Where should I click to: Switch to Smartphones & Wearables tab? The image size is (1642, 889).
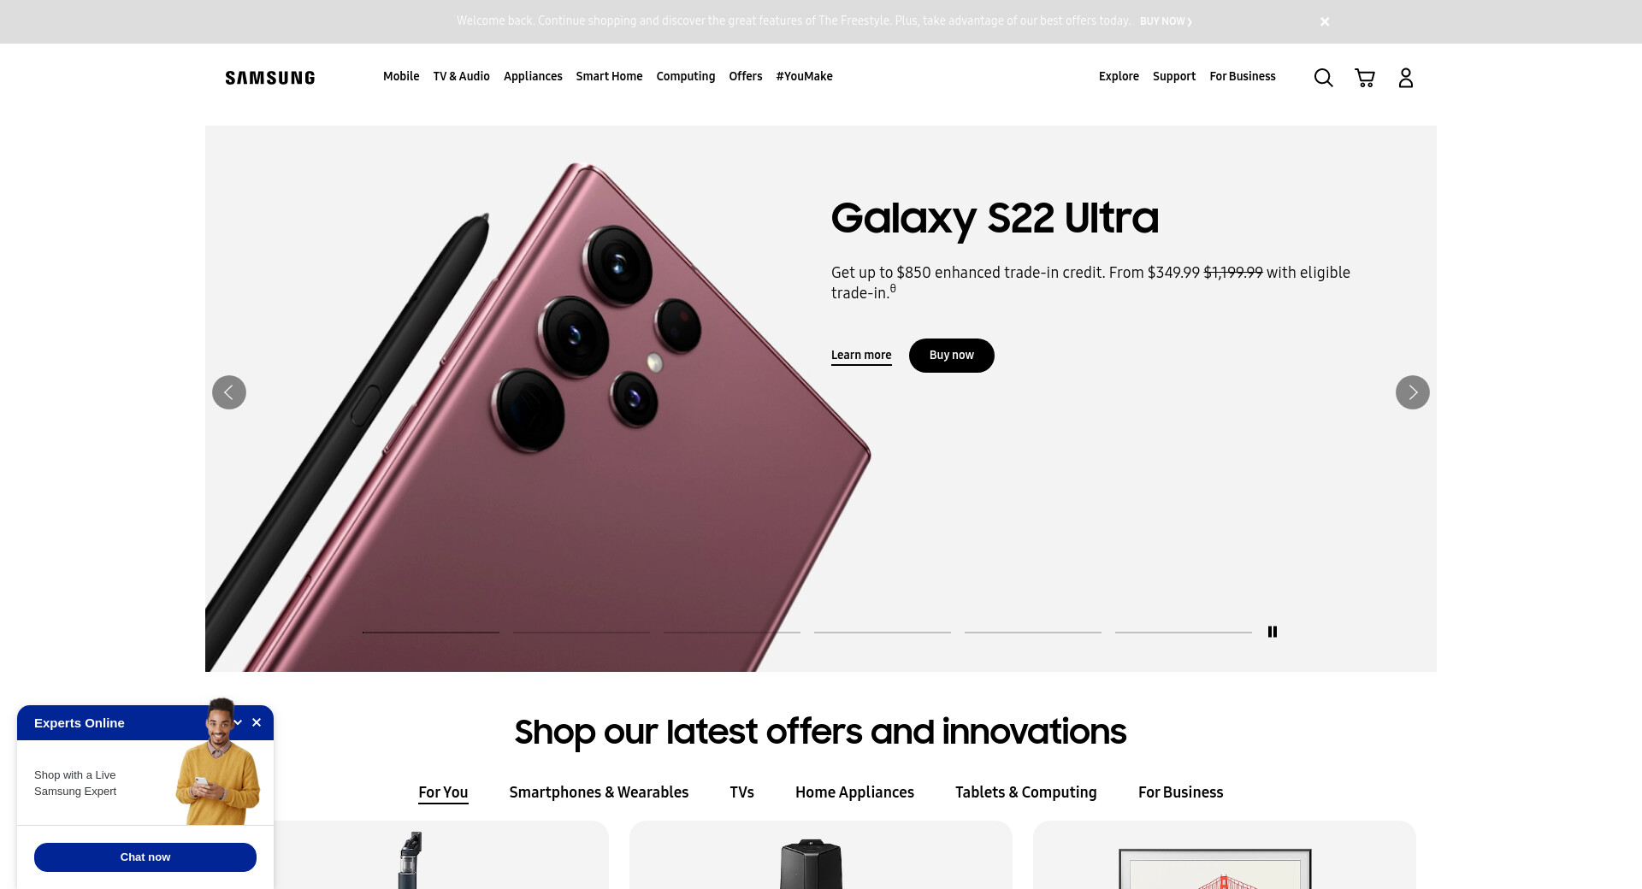tap(599, 792)
